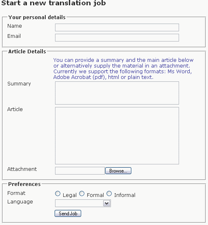Viewport: 208px width, 225px height.
Task: Click the Preferences section heading
Action: pyautogui.click(x=24, y=184)
